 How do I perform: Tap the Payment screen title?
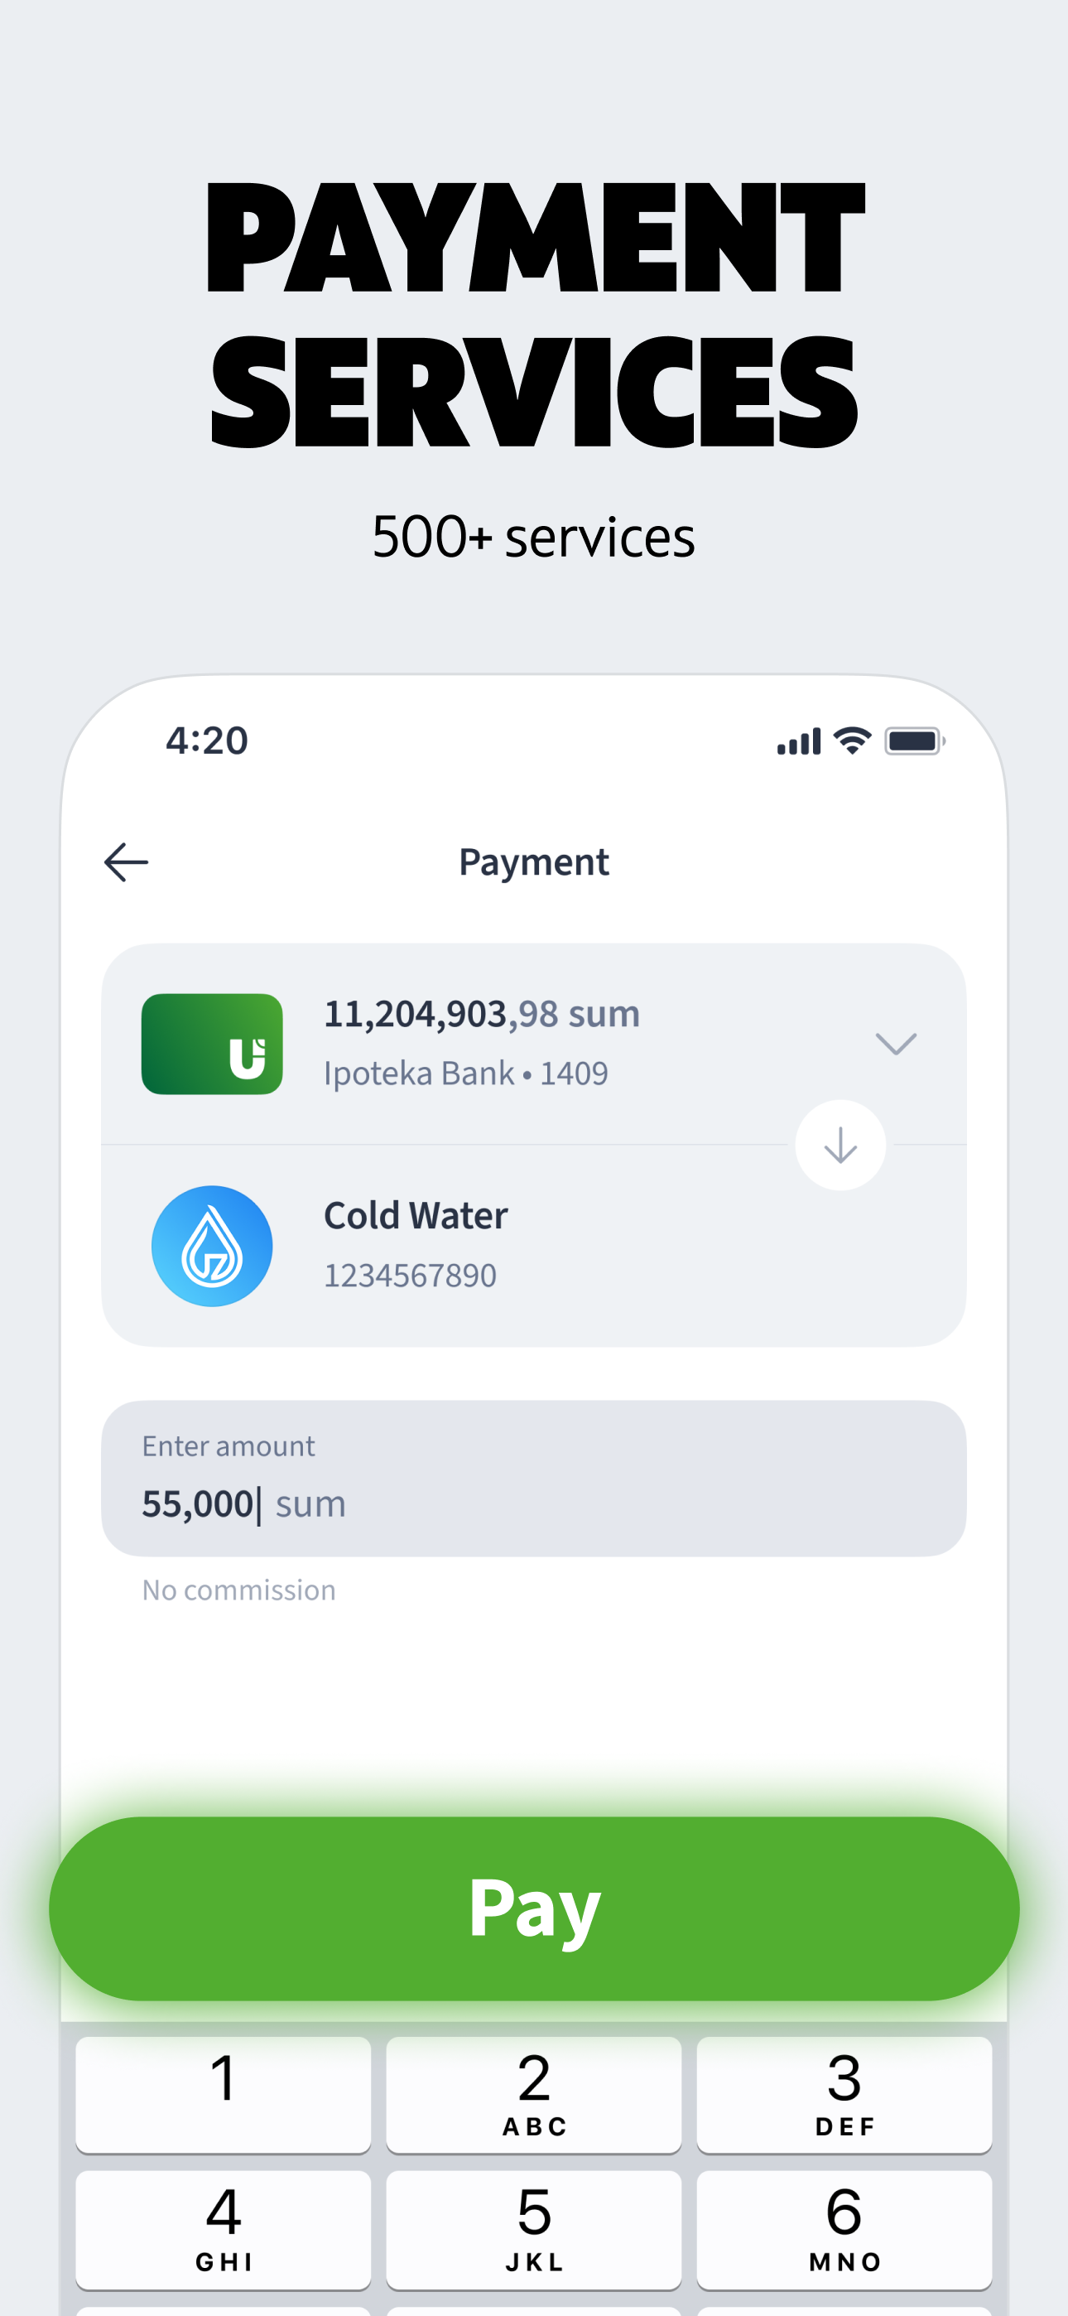534,862
